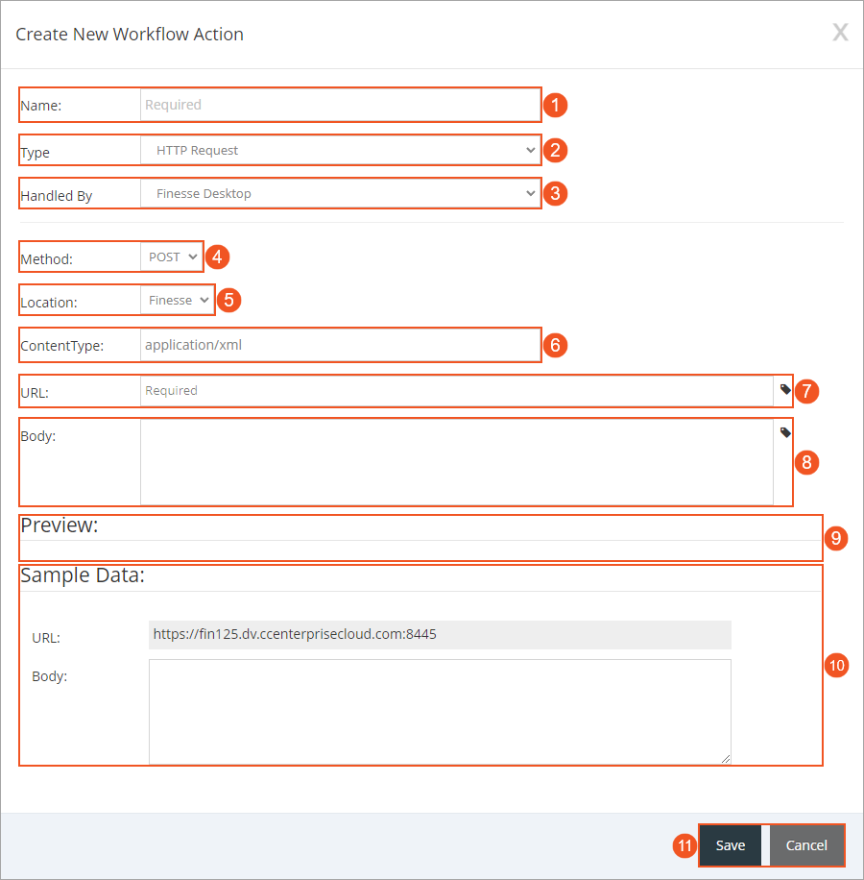The height and width of the screenshot is (880, 864).
Task: Insert a tag into the Body field
Action: [784, 431]
